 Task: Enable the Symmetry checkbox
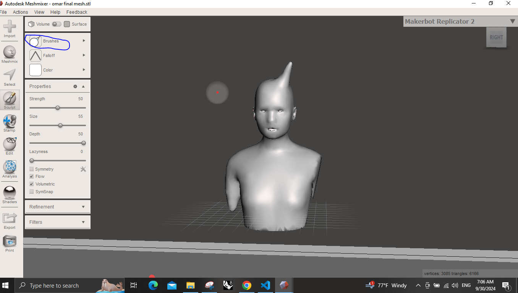tap(32, 169)
